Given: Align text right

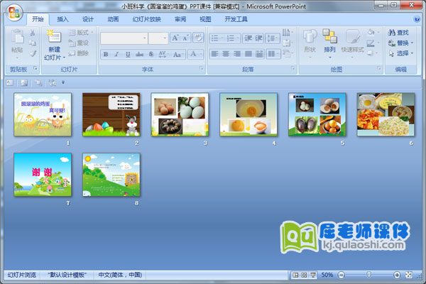Looking at the screenshot, I should 237,54.
